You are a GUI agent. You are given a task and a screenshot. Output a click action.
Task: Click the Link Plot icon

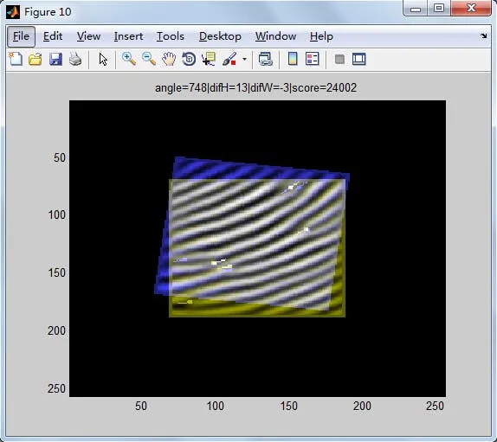[265, 59]
